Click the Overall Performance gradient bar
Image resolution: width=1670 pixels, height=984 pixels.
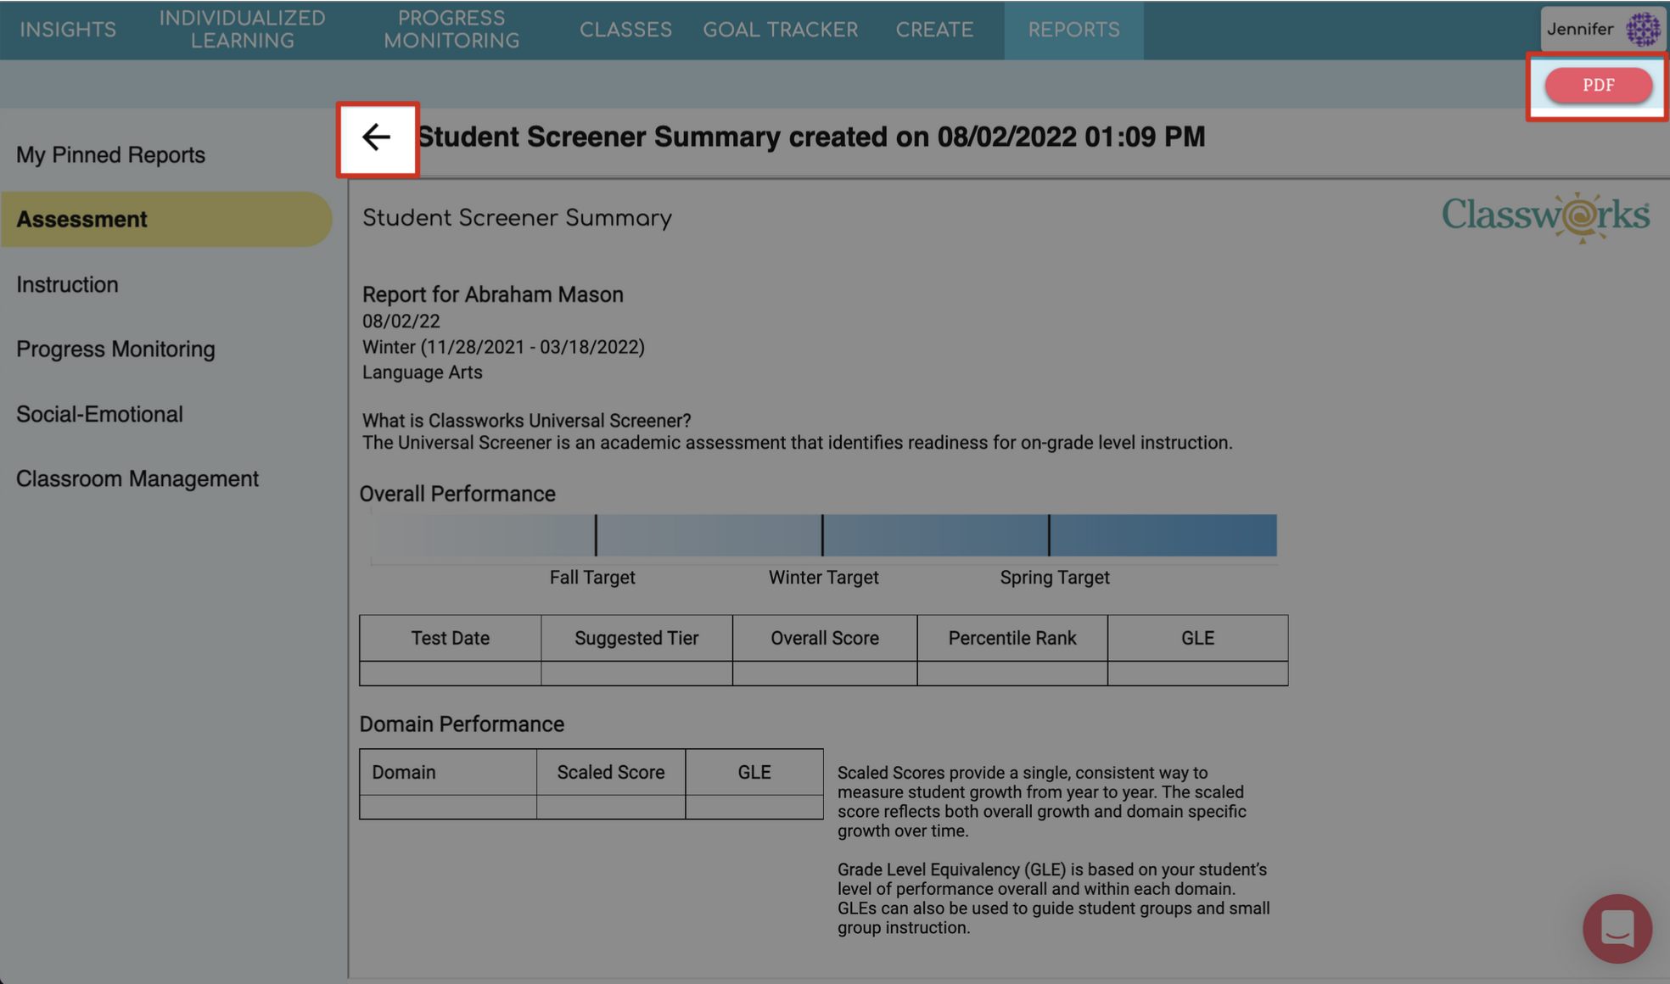[x=823, y=535]
